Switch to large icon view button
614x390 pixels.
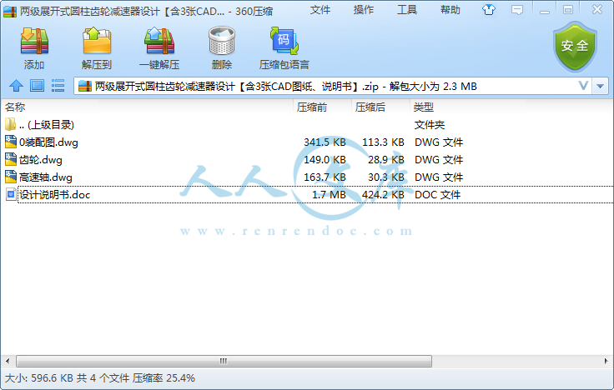click(x=38, y=86)
